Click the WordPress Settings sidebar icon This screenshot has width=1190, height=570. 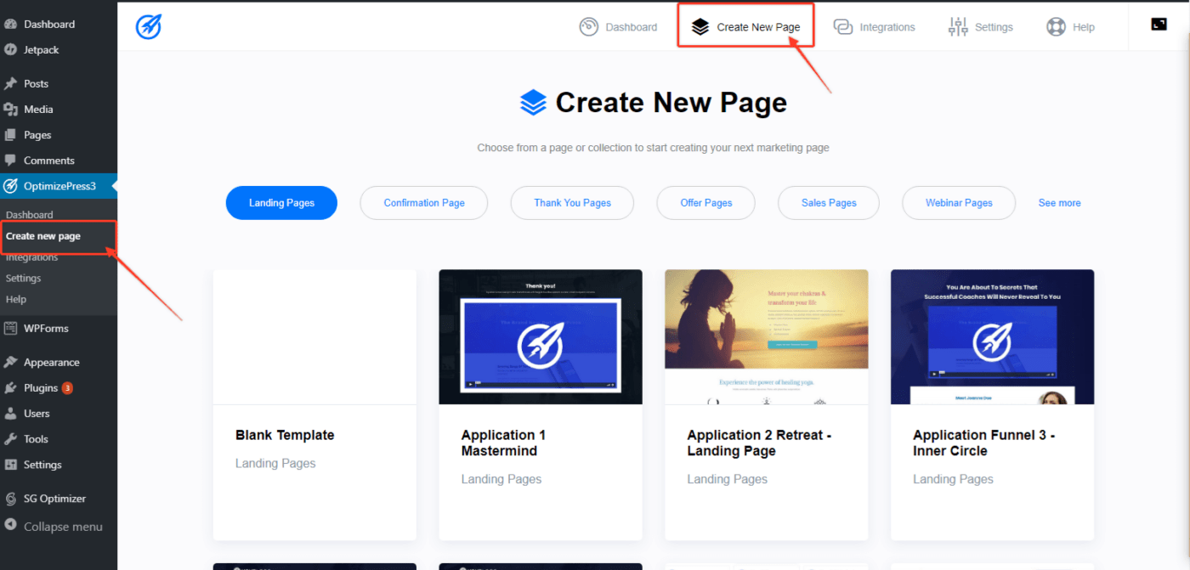(10, 465)
